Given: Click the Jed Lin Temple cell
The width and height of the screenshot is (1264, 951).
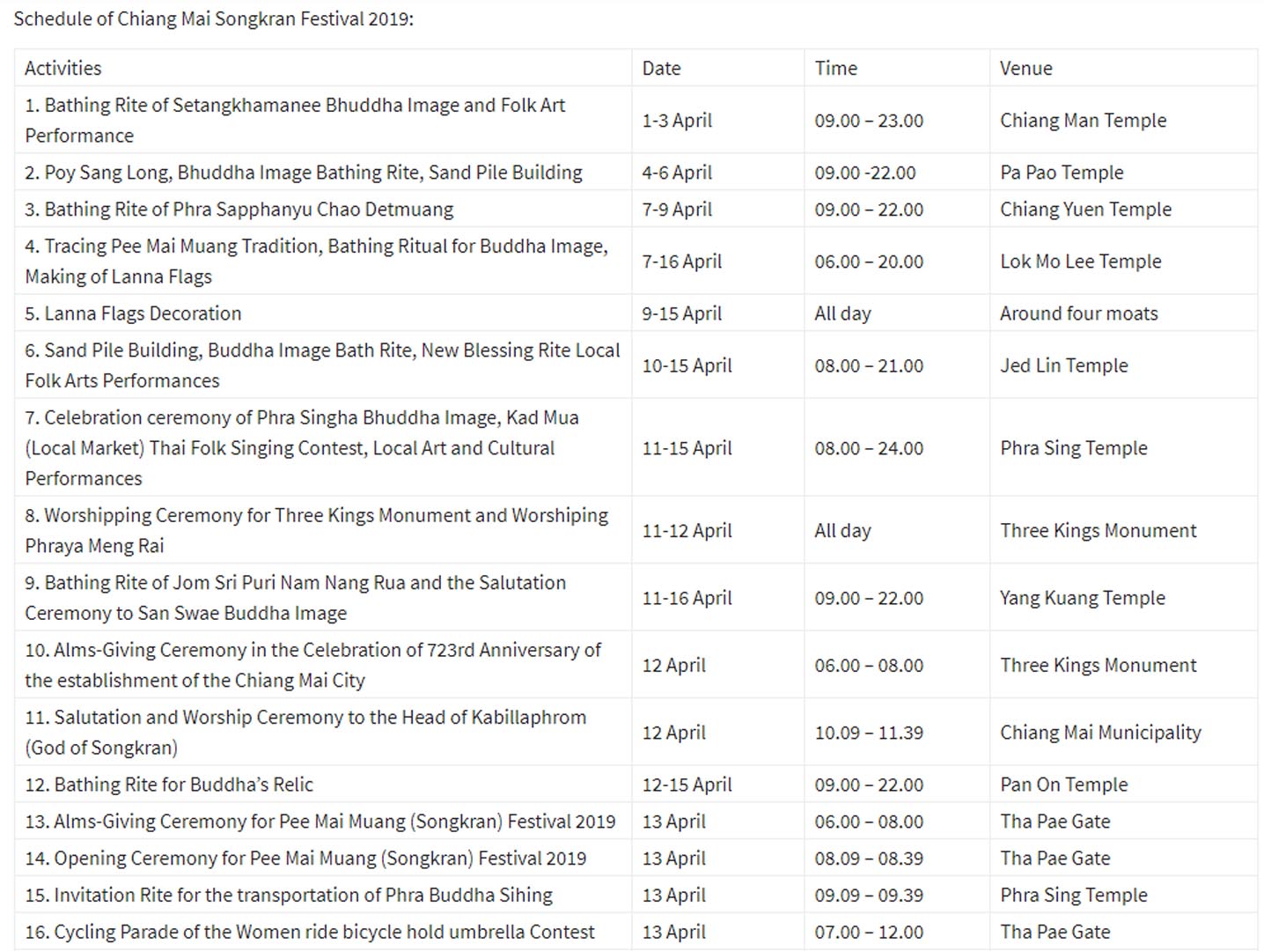Looking at the screenshot, I should [x=1063, y=365].
